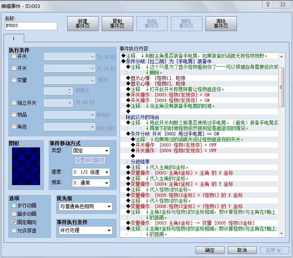Click the 清除事件页 button
Screen dimensions: 293x258
221,24
